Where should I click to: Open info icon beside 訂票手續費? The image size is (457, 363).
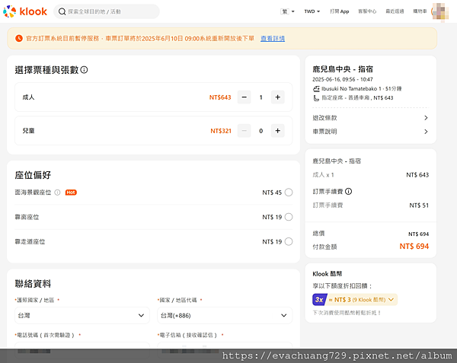(x=349, y=191)
